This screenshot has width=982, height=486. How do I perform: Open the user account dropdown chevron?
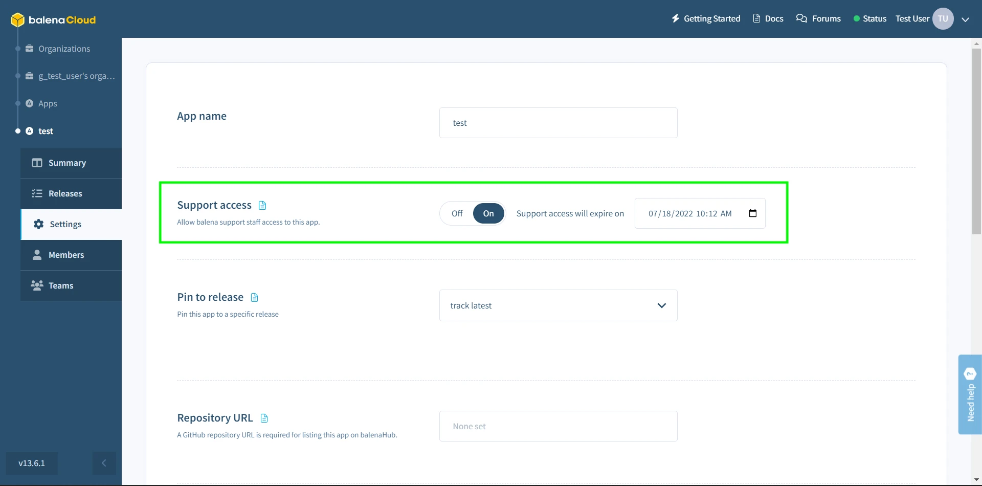pyautogui.click(x=966, y=19)
